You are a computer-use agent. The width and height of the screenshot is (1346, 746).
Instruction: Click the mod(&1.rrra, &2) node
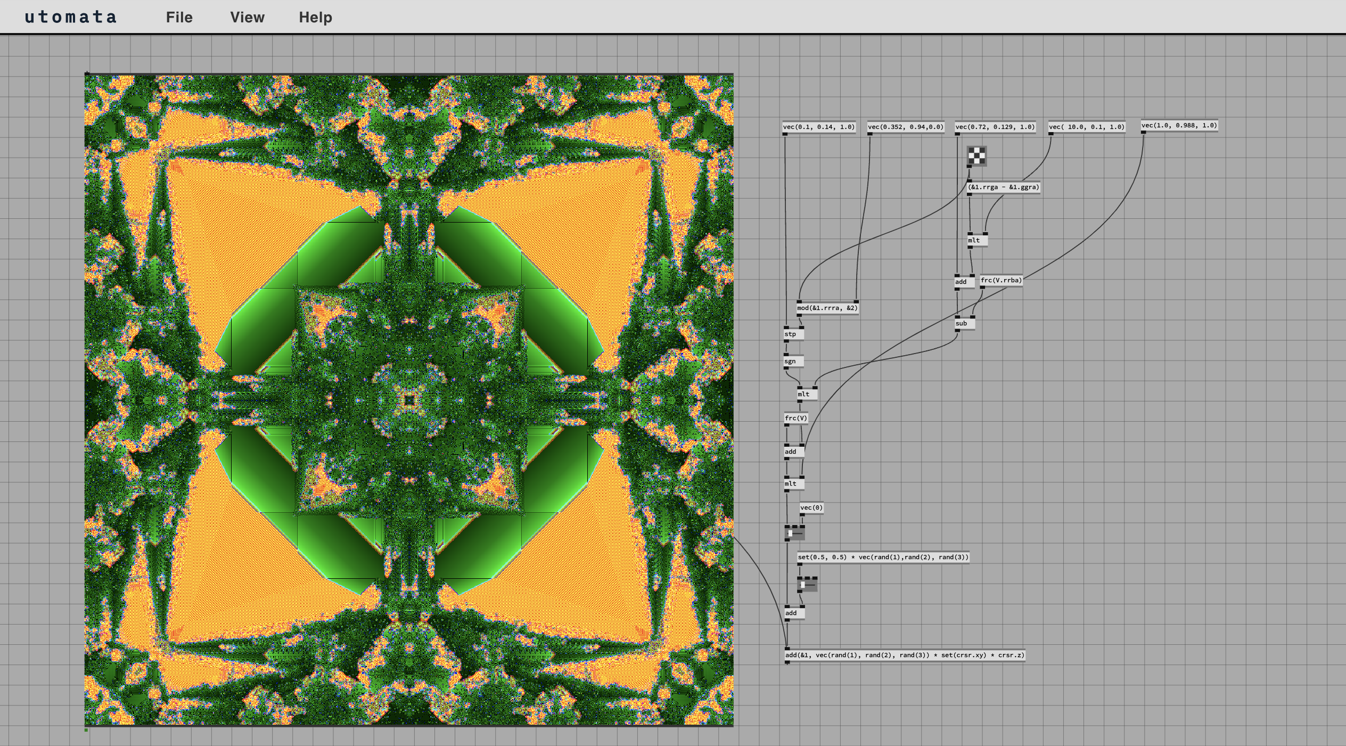827,308
